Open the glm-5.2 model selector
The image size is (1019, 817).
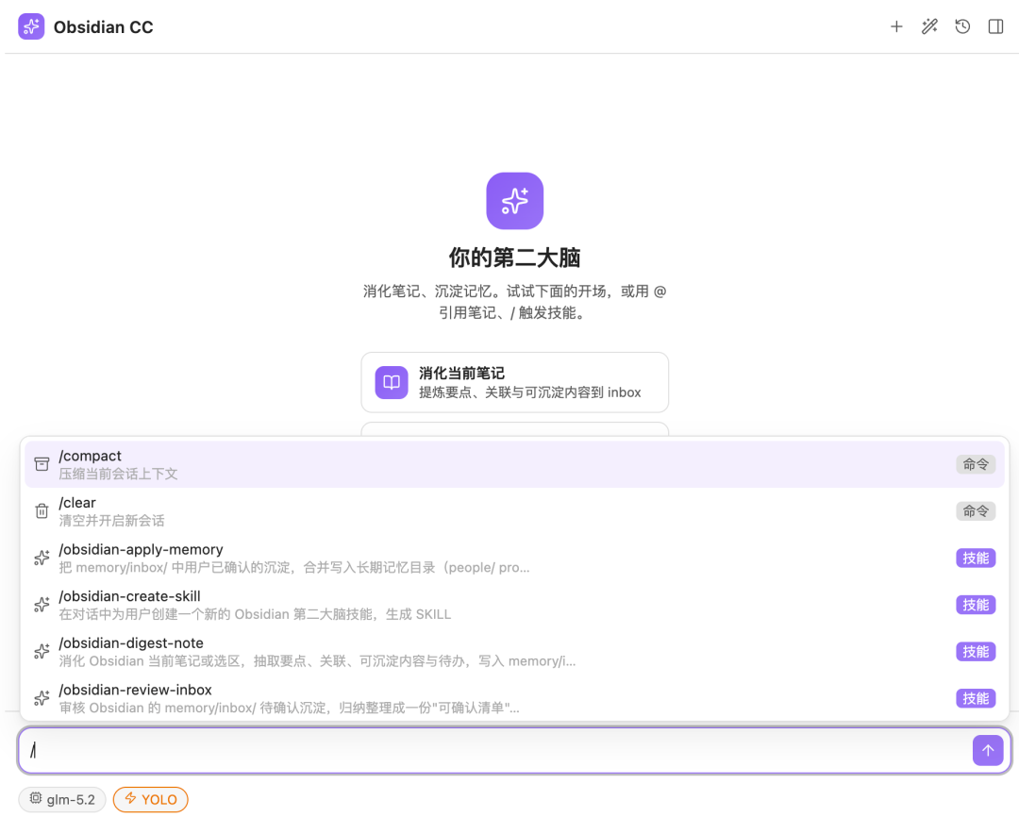click(x=62, y=799)
